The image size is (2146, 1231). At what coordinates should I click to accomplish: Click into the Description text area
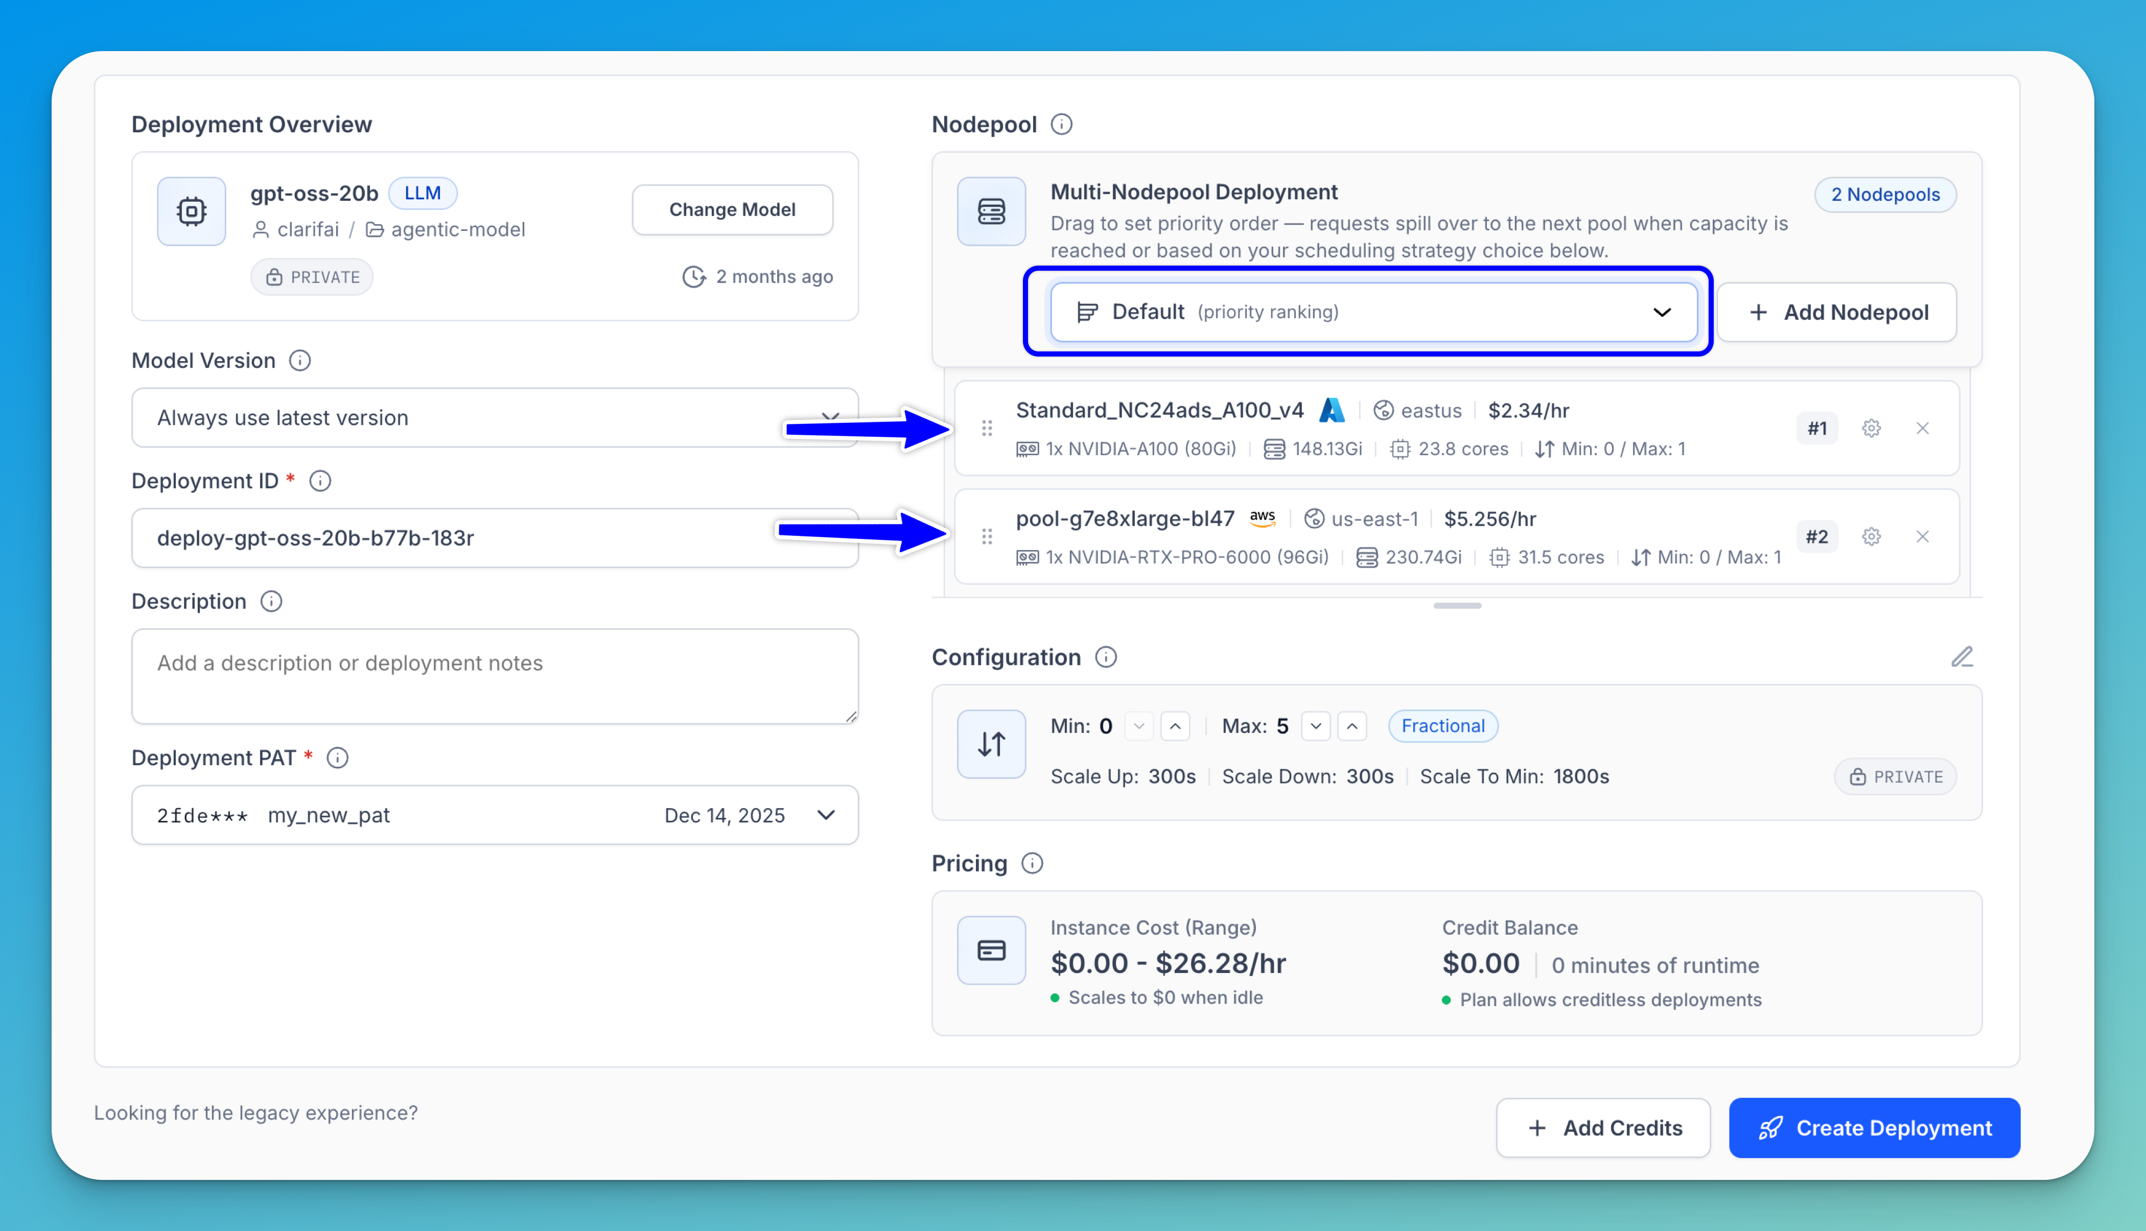495,676
